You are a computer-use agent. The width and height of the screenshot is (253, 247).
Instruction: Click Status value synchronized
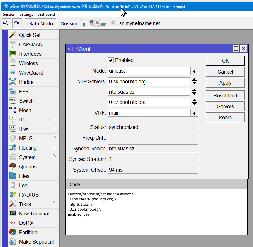pyautogui.click(x=153, y=127)
